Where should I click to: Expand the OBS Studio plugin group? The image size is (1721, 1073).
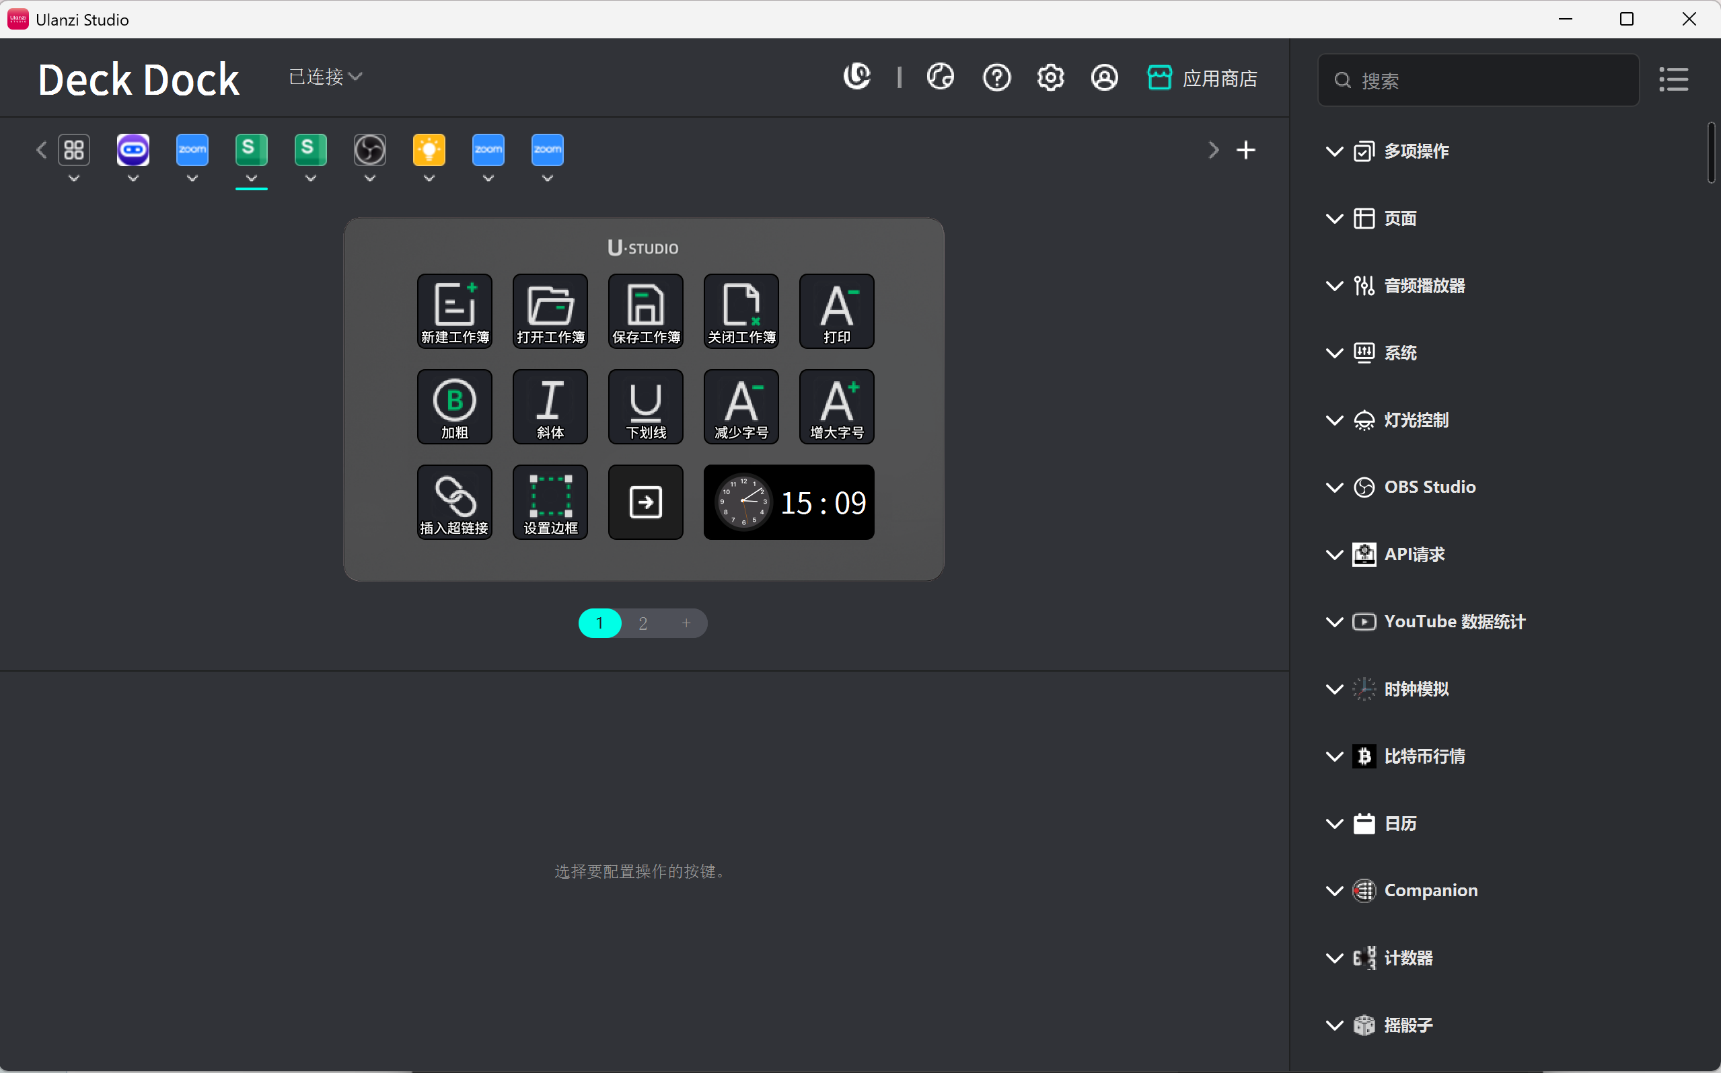[1428, 487]
